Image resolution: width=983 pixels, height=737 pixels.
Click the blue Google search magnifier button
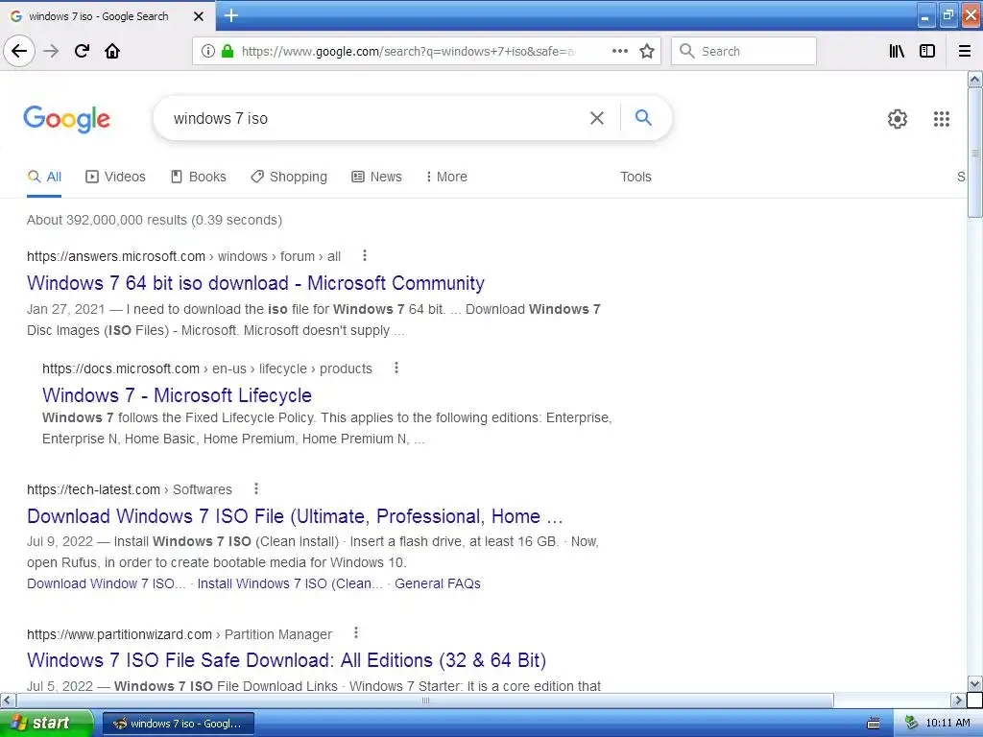click(x=643, y=117)
